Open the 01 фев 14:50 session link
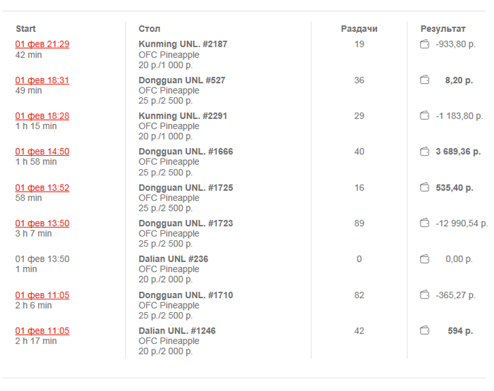The height and width of the screenshot is (391, 494). pyautogui.click(x=42, y=151)
